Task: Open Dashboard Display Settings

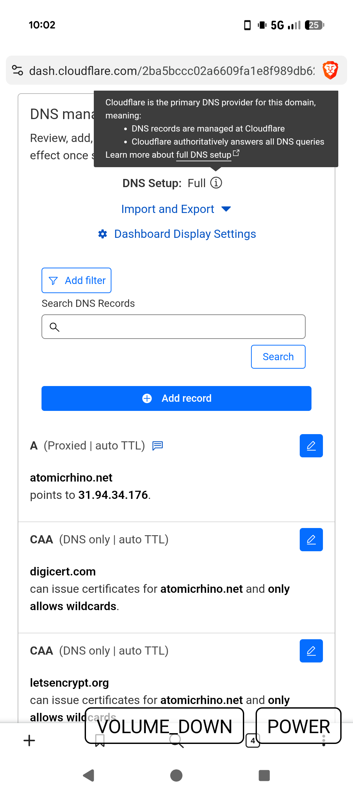Action: tap(185, 234)
